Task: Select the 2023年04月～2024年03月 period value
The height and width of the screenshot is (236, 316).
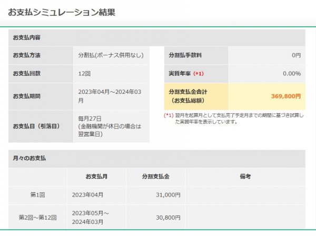Action: 110,96
